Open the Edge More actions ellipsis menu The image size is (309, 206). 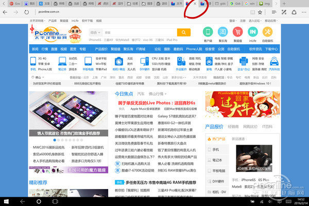click(x=304, y=12)
